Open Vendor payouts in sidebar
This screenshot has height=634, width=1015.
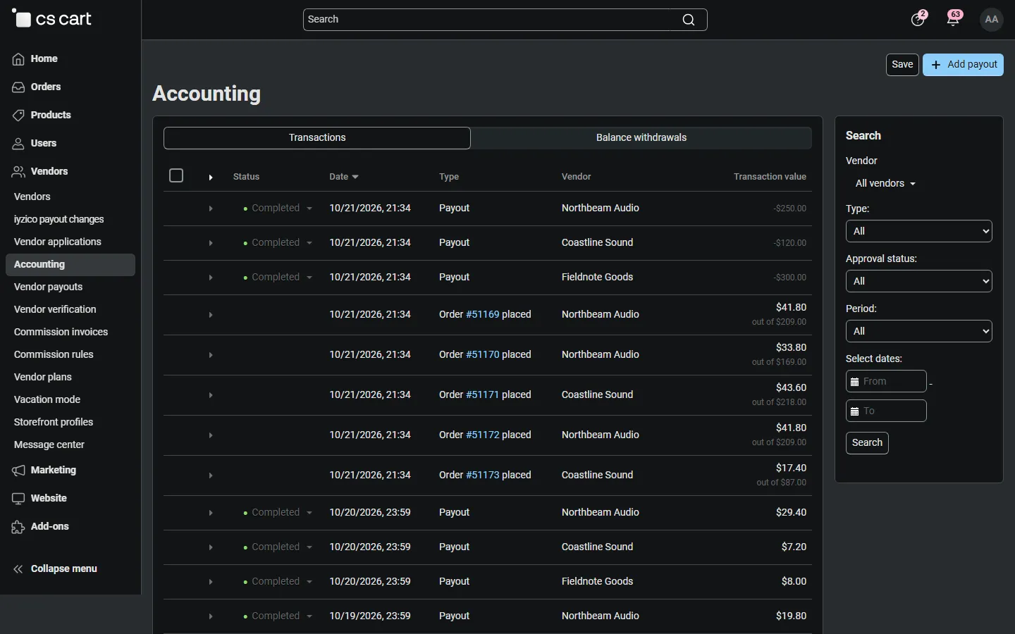click(49, 287)
